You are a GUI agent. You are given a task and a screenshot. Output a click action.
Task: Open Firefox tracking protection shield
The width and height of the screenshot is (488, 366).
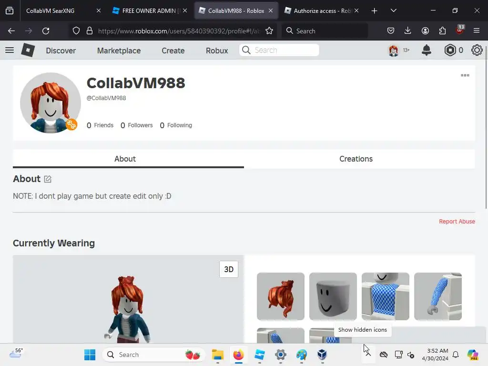click(76, 31)
